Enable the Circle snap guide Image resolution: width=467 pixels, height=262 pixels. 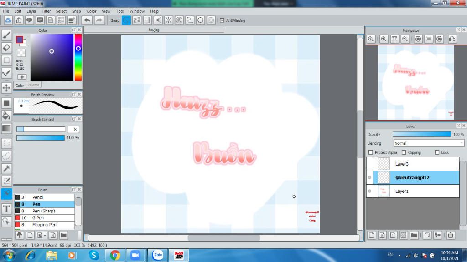click(179, 20)
